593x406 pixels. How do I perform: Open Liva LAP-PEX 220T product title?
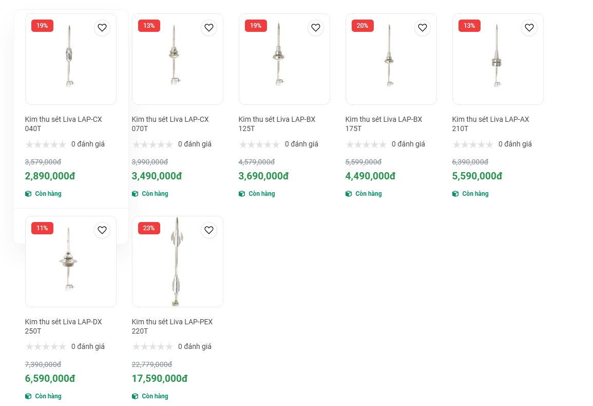pyautogui.click(x=172, y=326)
